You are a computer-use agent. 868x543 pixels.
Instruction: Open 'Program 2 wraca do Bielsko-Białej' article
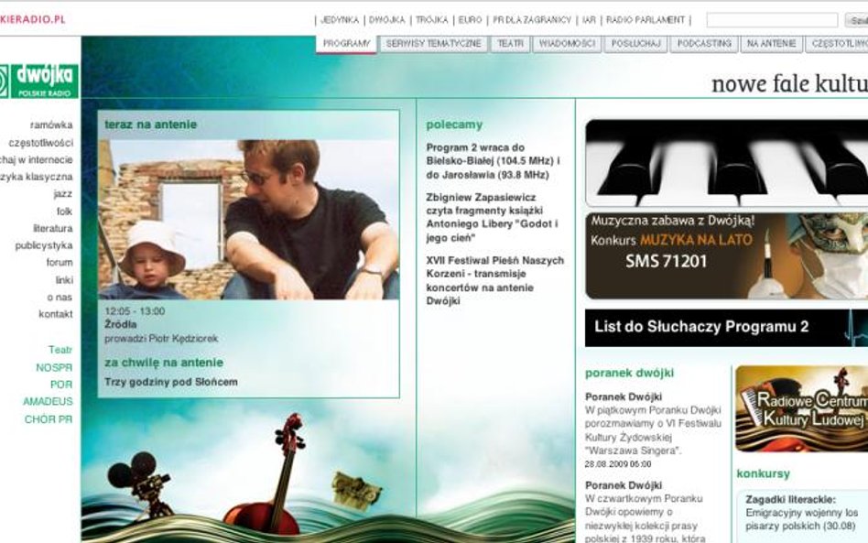click(493, 161)
